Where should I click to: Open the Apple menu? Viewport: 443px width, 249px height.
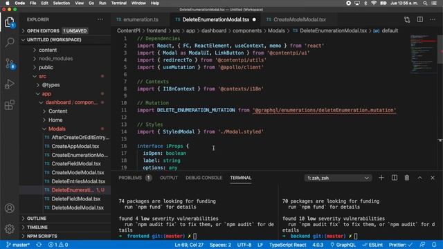pos(8,3)
